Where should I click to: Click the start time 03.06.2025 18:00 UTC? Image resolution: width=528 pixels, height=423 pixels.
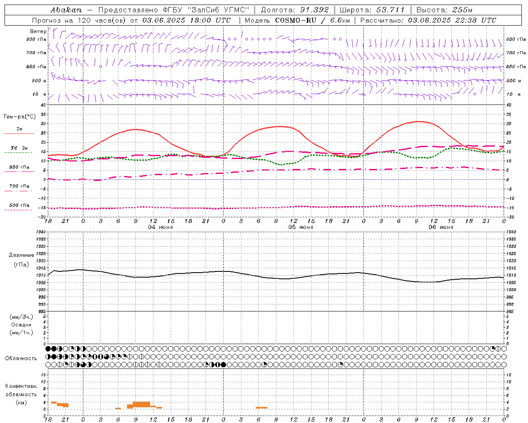click(186, 20)
